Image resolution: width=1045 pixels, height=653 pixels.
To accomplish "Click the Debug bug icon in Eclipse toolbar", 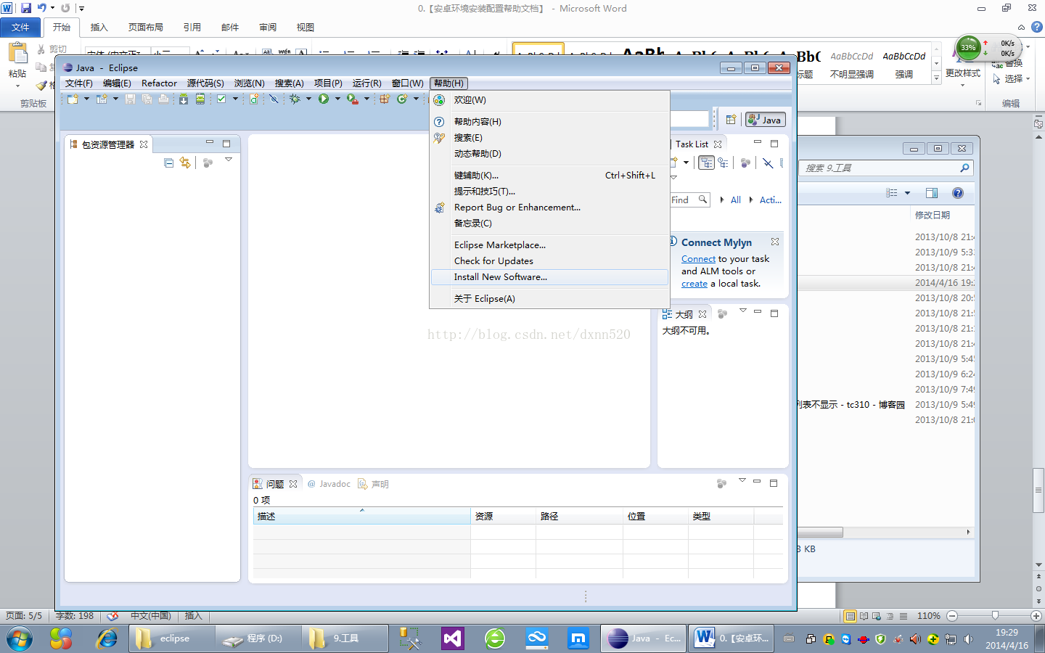I will point(295,99).
